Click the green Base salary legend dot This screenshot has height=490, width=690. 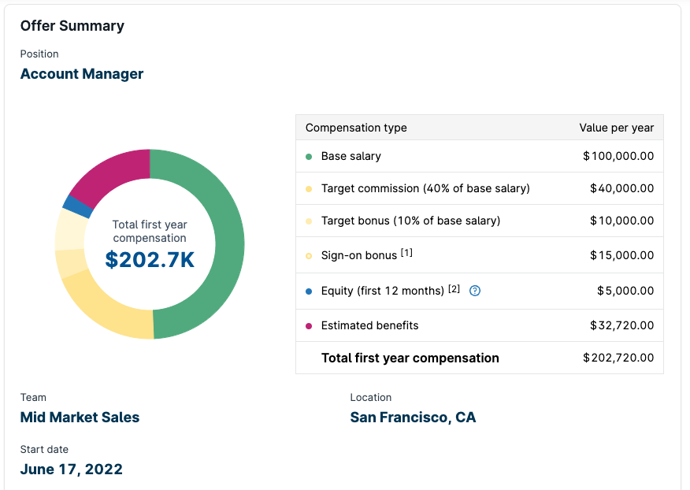point(310,156)
